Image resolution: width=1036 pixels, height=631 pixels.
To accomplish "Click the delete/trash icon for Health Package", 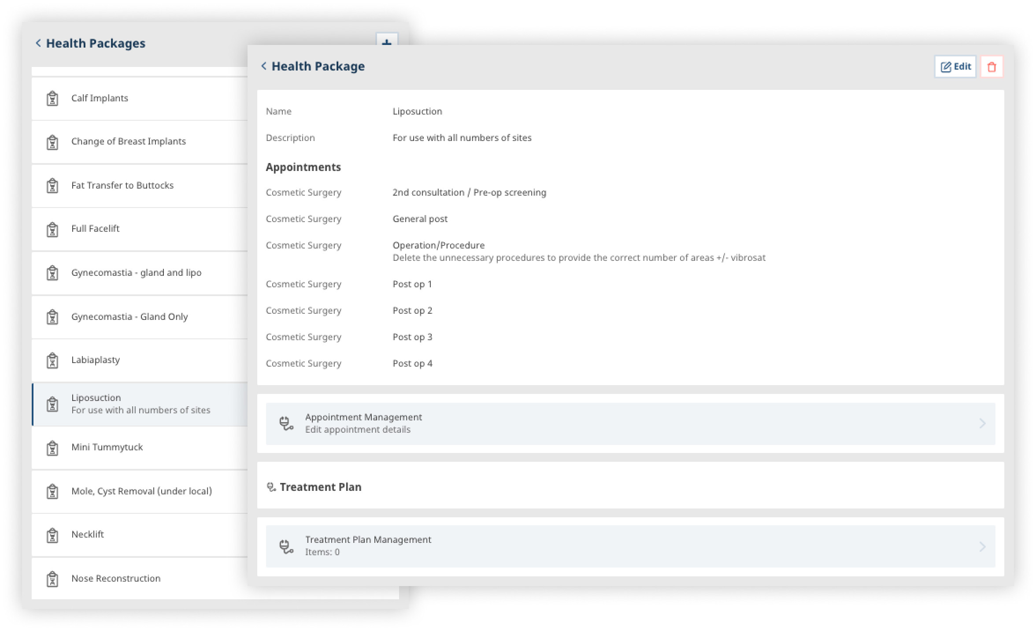I will [x=992, y=67].
